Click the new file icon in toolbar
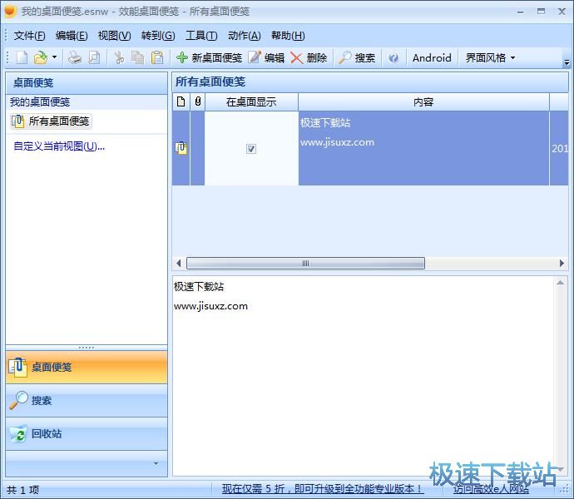The height and width of the screenshot is (499, 574). [22, 57]
